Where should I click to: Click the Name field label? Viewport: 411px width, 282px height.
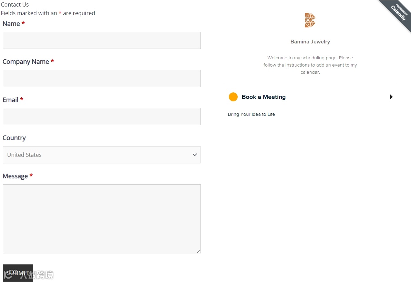click(11, 24)
